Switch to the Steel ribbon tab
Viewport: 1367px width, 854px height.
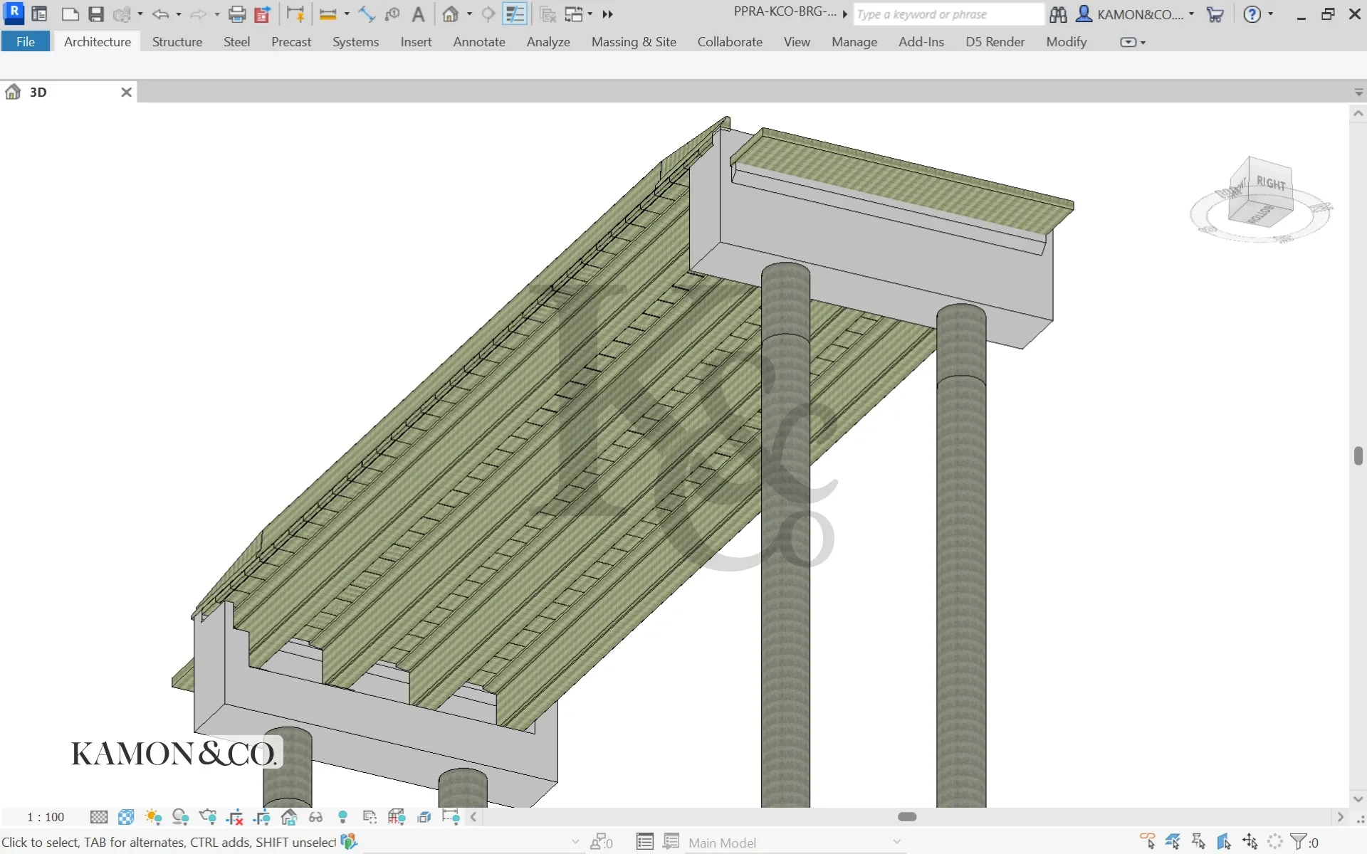pos(236,41)
